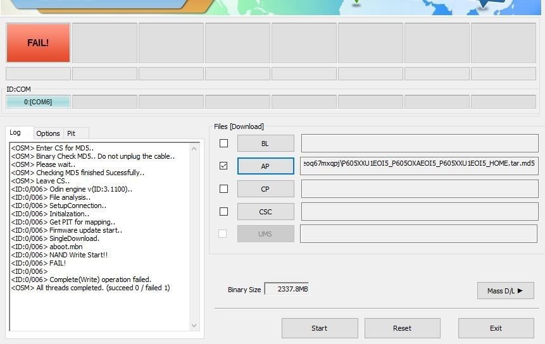Click the AP file path field
This screenshot has width=545, height=344.
click(420, 166)
